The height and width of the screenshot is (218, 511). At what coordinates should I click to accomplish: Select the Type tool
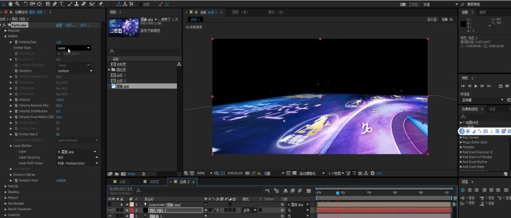click(x=61, y=4)
